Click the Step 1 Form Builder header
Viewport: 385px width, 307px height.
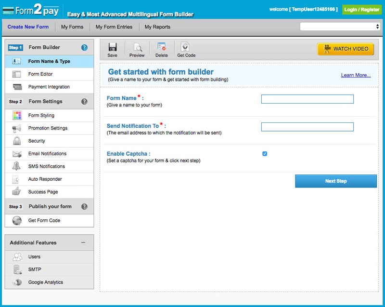tap(49, 47)
